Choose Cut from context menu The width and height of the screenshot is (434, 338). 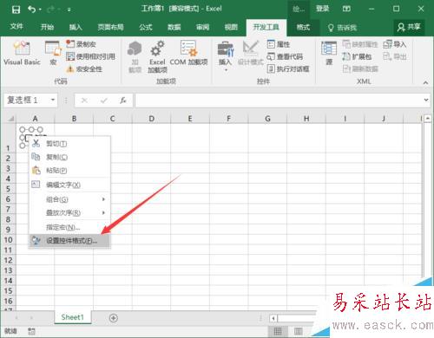[69, 143]
